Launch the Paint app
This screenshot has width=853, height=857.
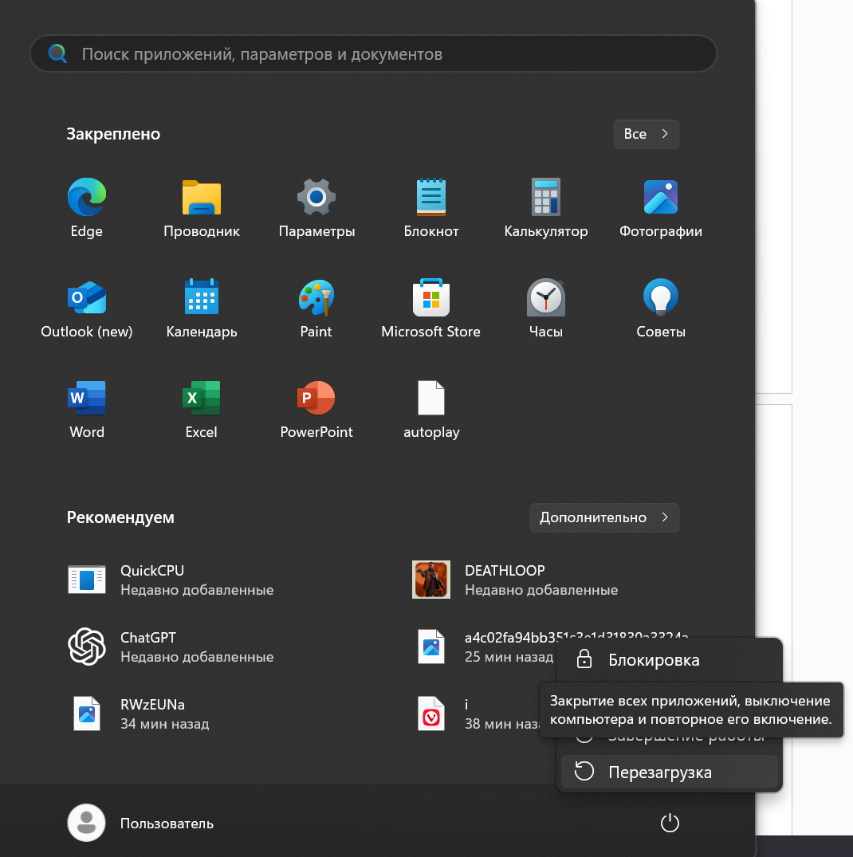316,309
